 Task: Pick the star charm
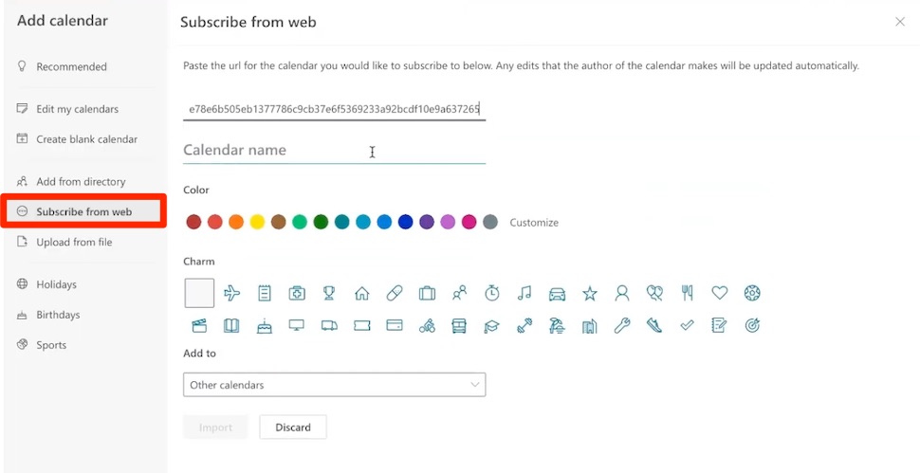(589, 294)
